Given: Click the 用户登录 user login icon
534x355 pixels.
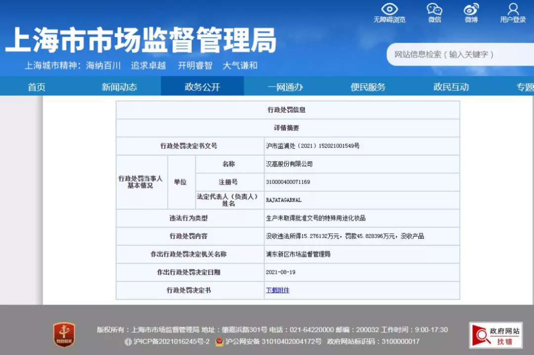Looking at the screenshot, I should pos(513,9).
